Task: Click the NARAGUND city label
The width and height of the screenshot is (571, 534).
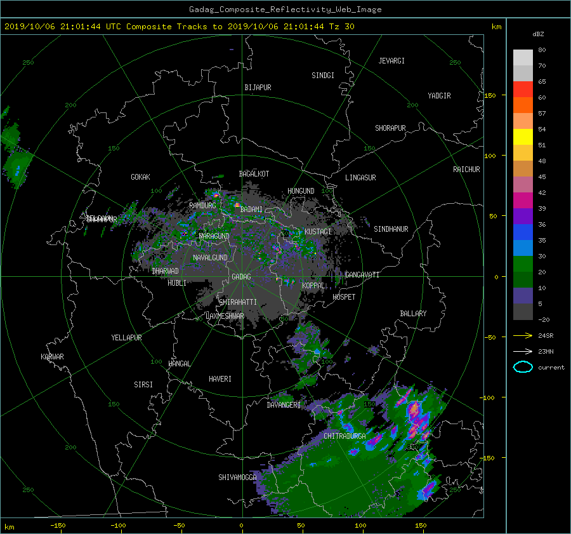Action: [214, 236]
